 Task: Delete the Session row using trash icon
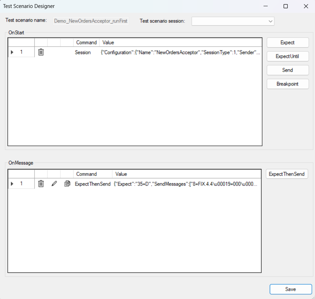coord(41,52)
